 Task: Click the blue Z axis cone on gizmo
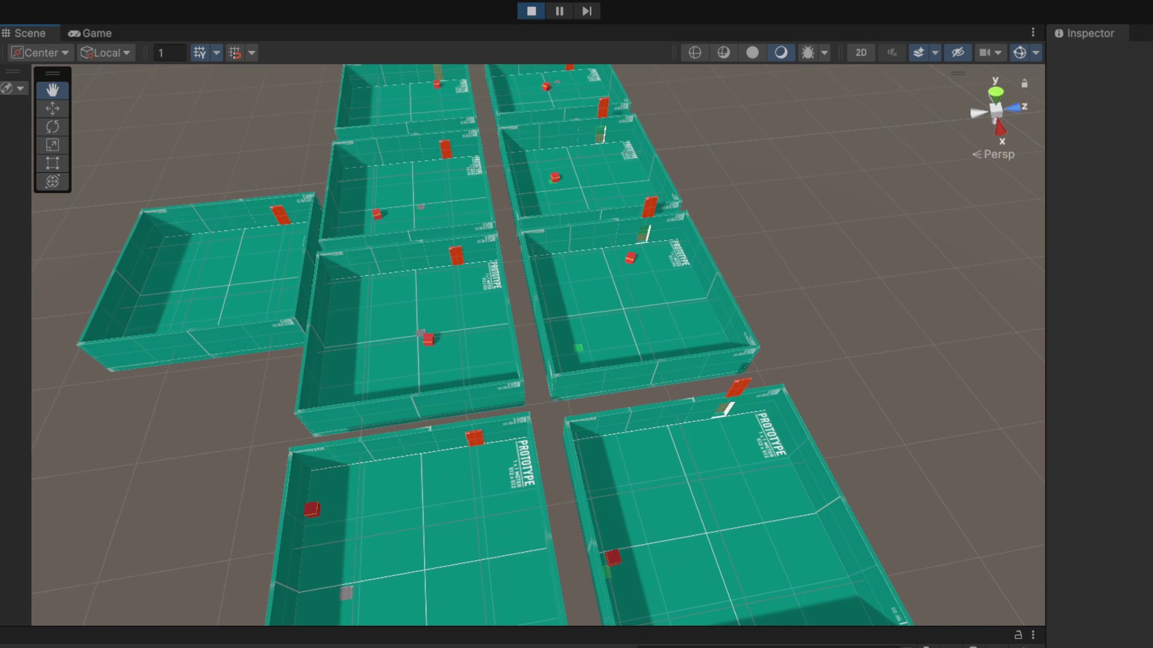point(1012,109)
